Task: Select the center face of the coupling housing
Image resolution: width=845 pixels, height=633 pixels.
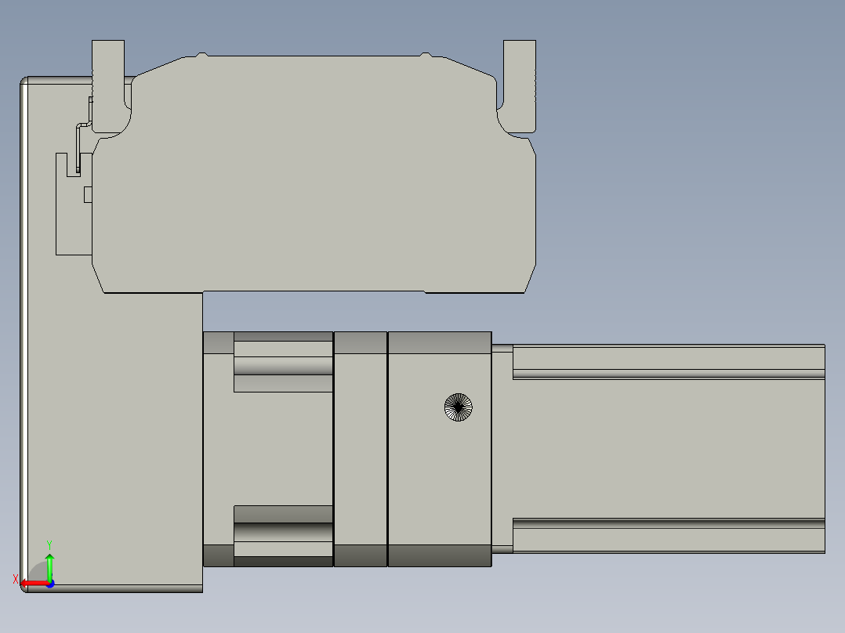Action: coord(267,447)
